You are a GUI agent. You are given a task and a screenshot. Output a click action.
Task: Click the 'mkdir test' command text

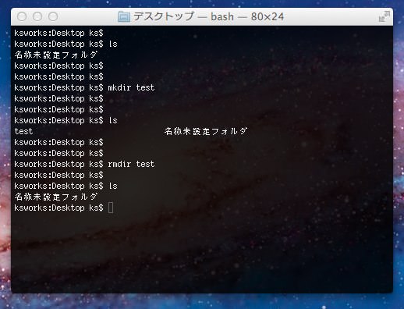tap(131, 87)
